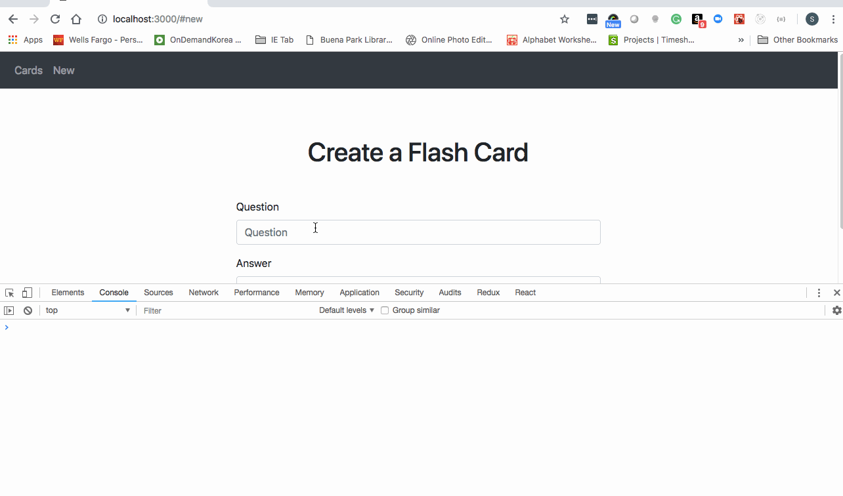Bookmark this page with the star icon
843x496 pixels.
pos(564,19)
